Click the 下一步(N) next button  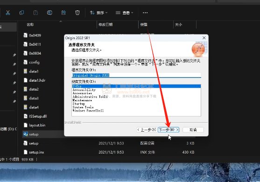pyautogui.click(x=169, y=130)
